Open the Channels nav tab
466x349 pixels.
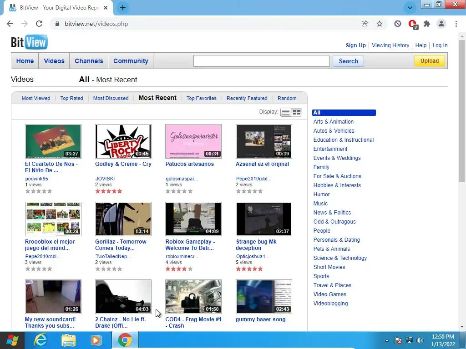(x=89, y=61)
